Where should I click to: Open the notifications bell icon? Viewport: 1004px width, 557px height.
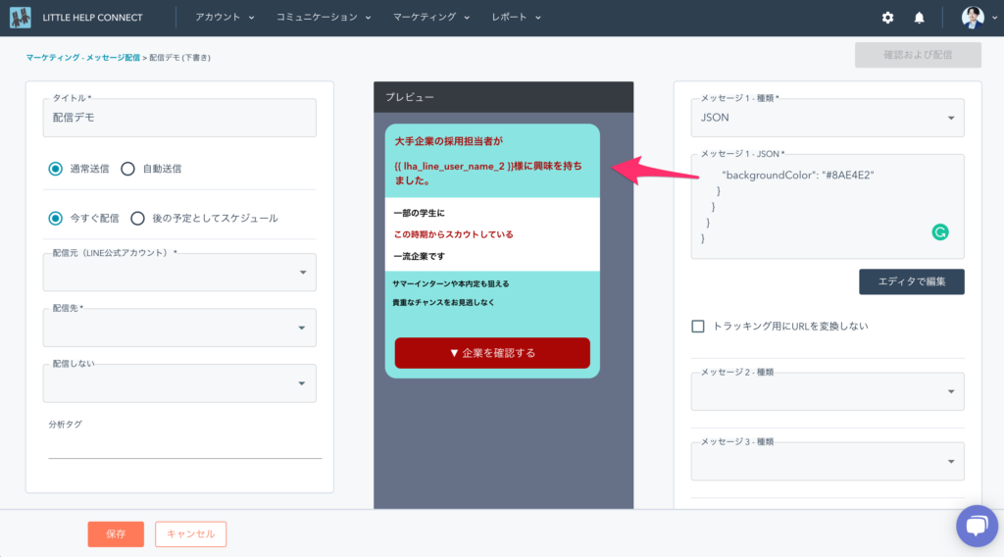(x=919, y=18)
